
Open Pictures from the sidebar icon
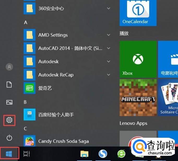click(9, 102)
